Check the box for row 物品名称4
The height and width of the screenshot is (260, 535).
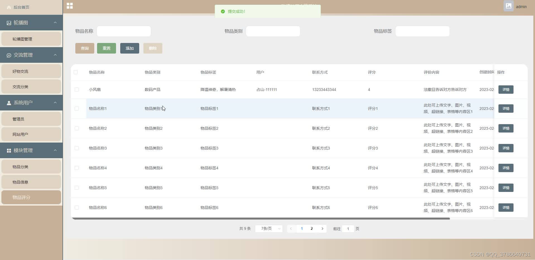coord(77,168)
